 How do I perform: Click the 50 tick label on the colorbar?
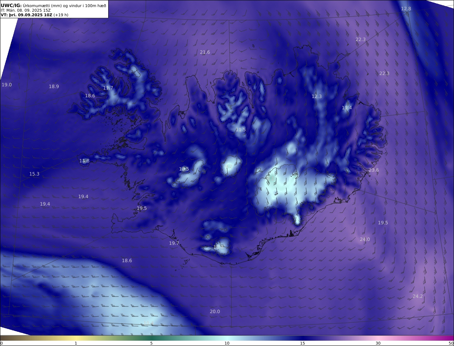451,343
